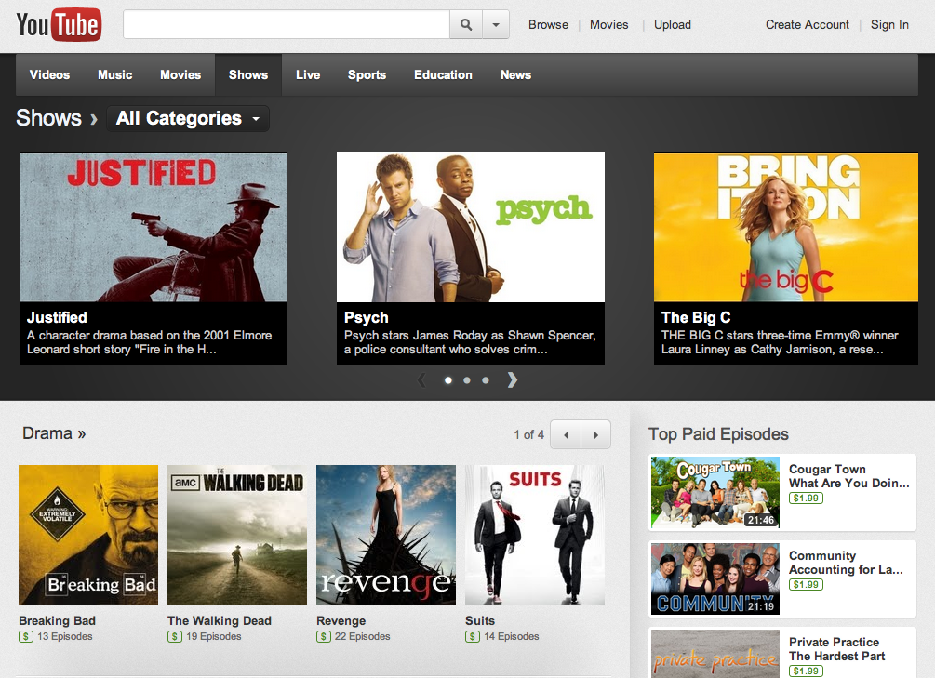Click the Suits title link
This screenshot has height=678, width=935.
coord(480,620)
